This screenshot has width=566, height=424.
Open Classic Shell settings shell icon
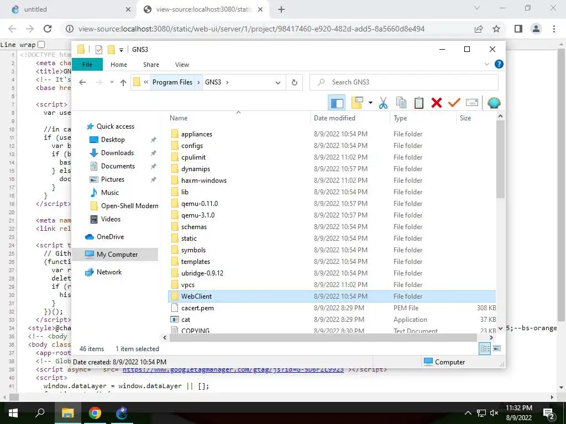click(x=494, y=103)
